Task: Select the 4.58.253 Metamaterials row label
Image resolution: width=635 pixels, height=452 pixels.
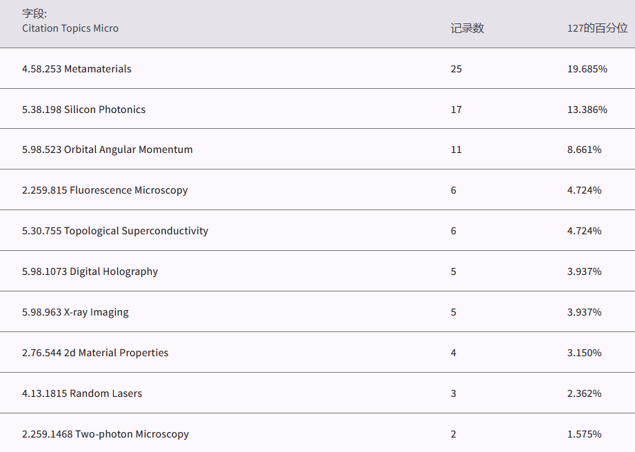Action: click(77, 69)
